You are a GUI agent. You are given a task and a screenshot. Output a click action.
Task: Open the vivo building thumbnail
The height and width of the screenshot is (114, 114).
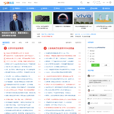point(83,18)
